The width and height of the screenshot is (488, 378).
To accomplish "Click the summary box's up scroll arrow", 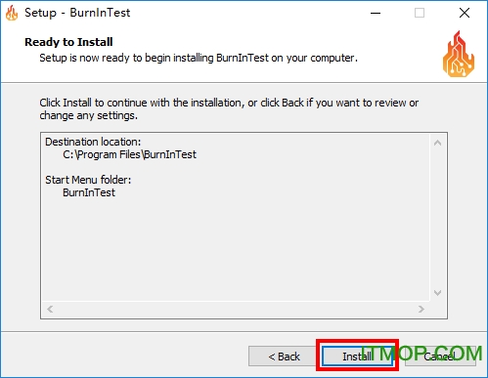I will tap(438, 143).
